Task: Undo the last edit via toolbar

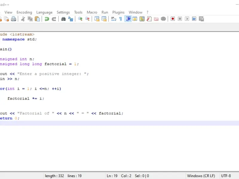Action: click(47, 19)
